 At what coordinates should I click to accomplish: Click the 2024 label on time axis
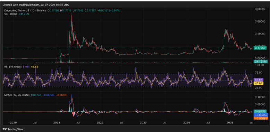186,123
